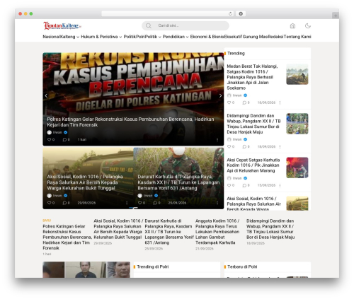Click the LiputanKalteng site logo
Screen dimensions: 354x299
(62, 25)
